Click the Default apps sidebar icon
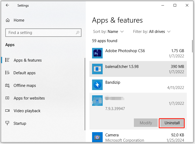The height and width of the screenshot is (144, 195). click(x=7, y=73)
